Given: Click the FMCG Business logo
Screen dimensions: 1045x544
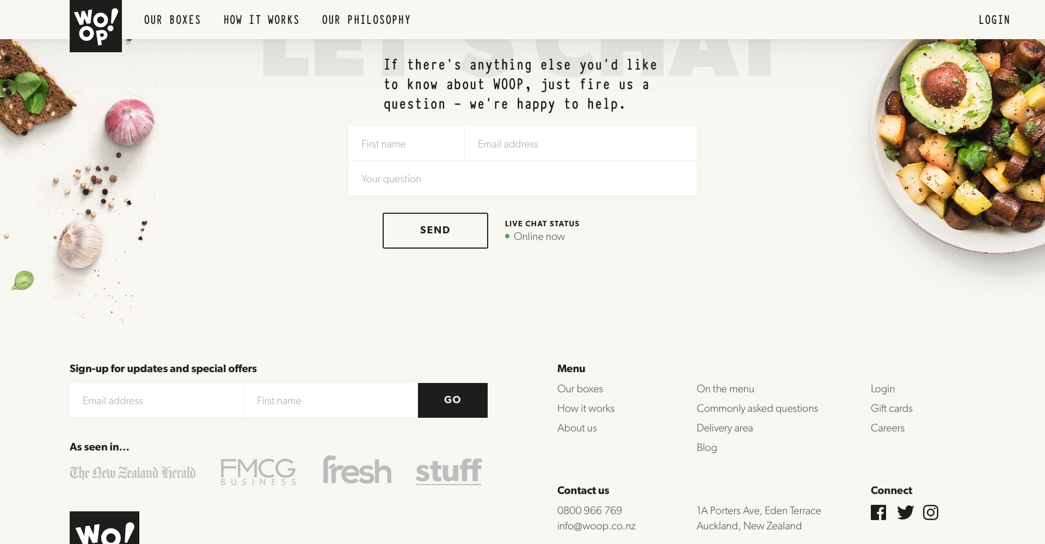Looking at the screenshot, I should click(x=257, y=471).
